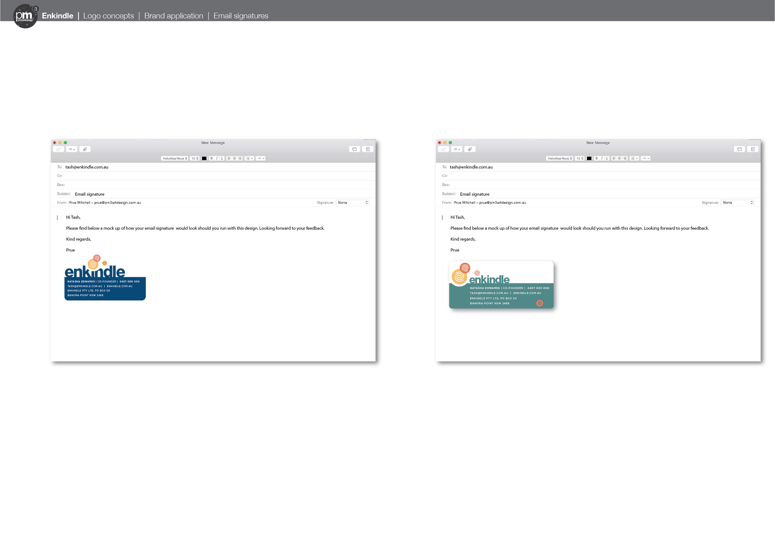Click font size 15 stepper in right window
The width and height of the screenshot is (775, 548).
tap(580, 158)
